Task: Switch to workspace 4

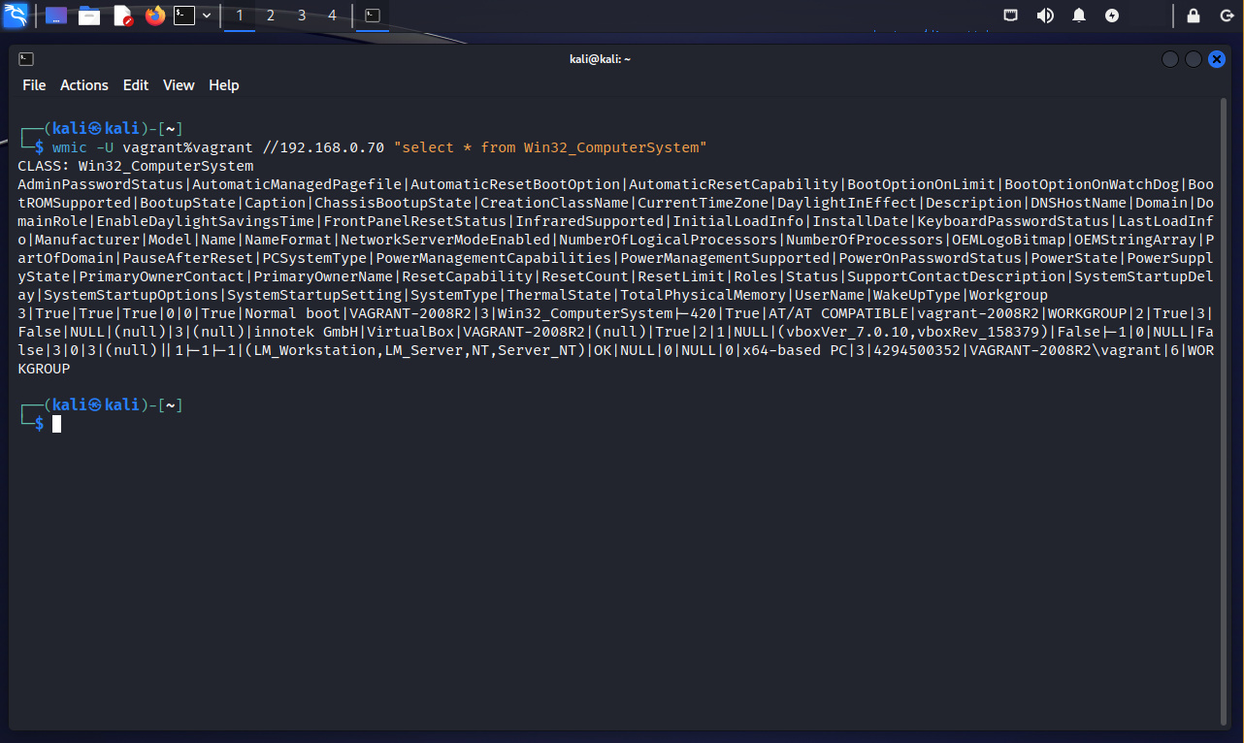Action: 333,16
